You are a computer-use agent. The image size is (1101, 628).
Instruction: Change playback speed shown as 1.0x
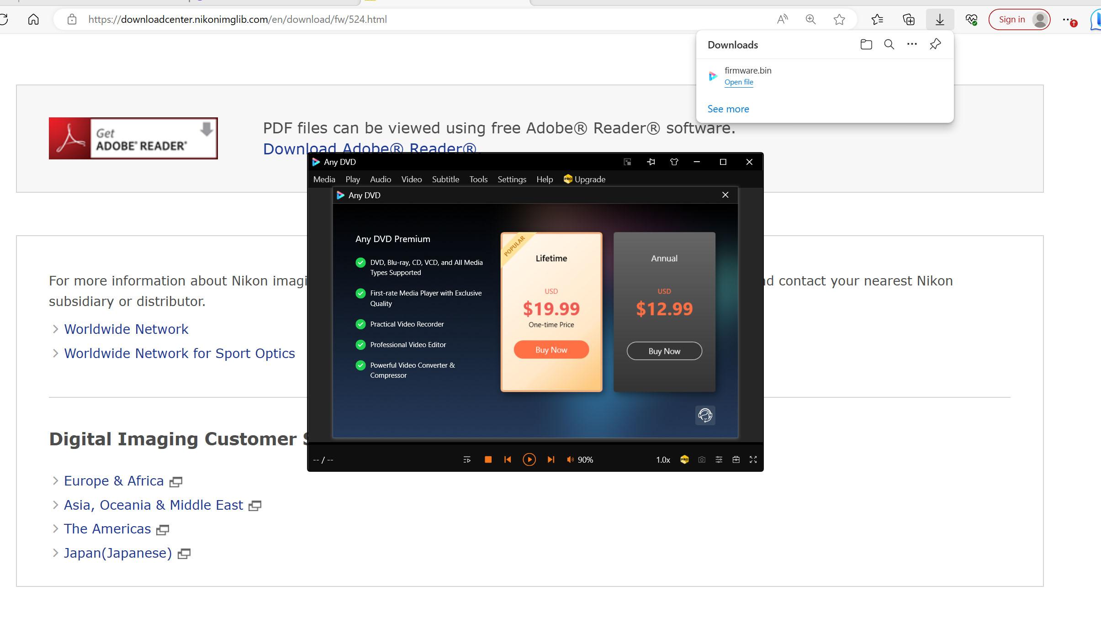click(x=663, y=459)
